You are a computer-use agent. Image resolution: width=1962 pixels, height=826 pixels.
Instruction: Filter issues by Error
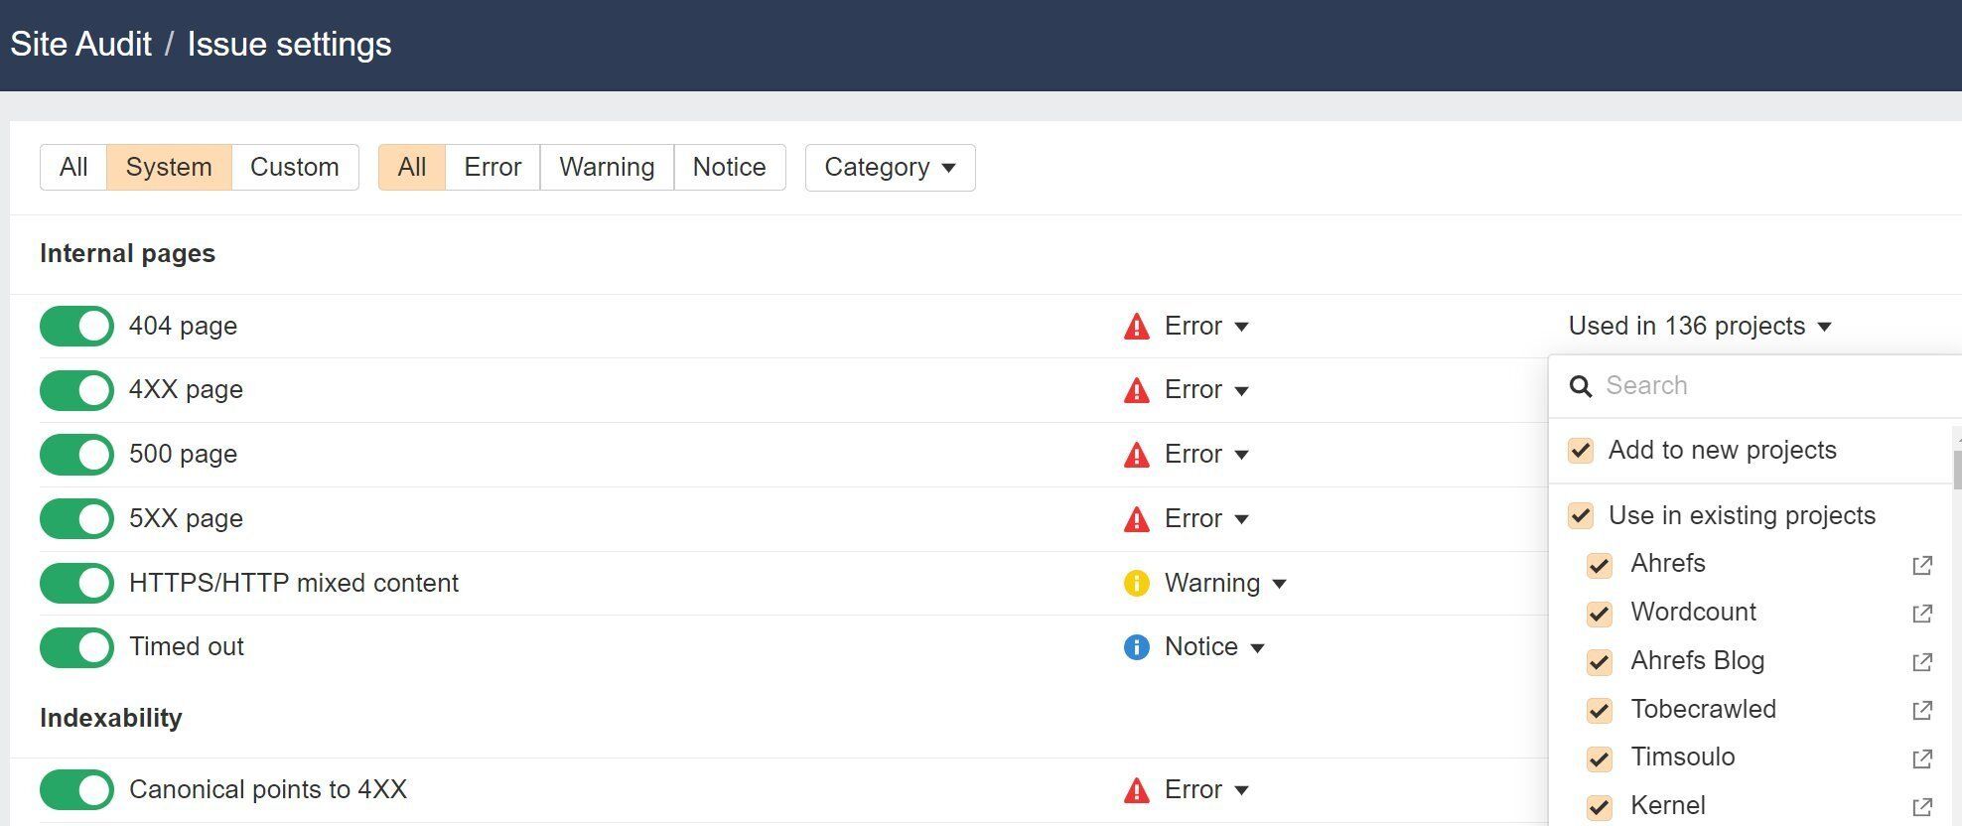[x=492, y=167]
